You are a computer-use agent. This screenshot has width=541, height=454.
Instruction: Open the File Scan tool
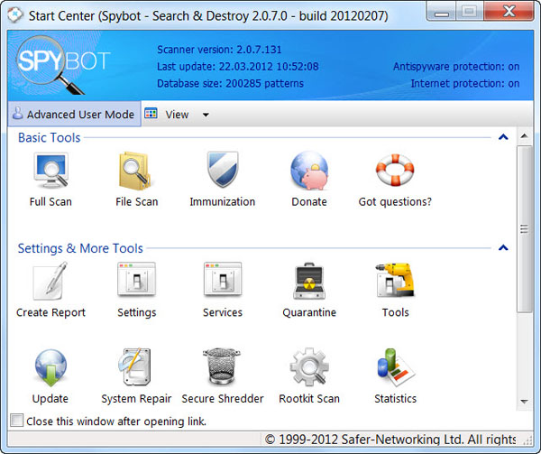pos(137,171)
